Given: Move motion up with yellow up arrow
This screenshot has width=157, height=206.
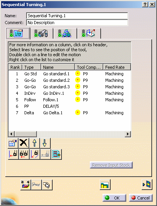Looking at the screenshot, I should 35,143.
